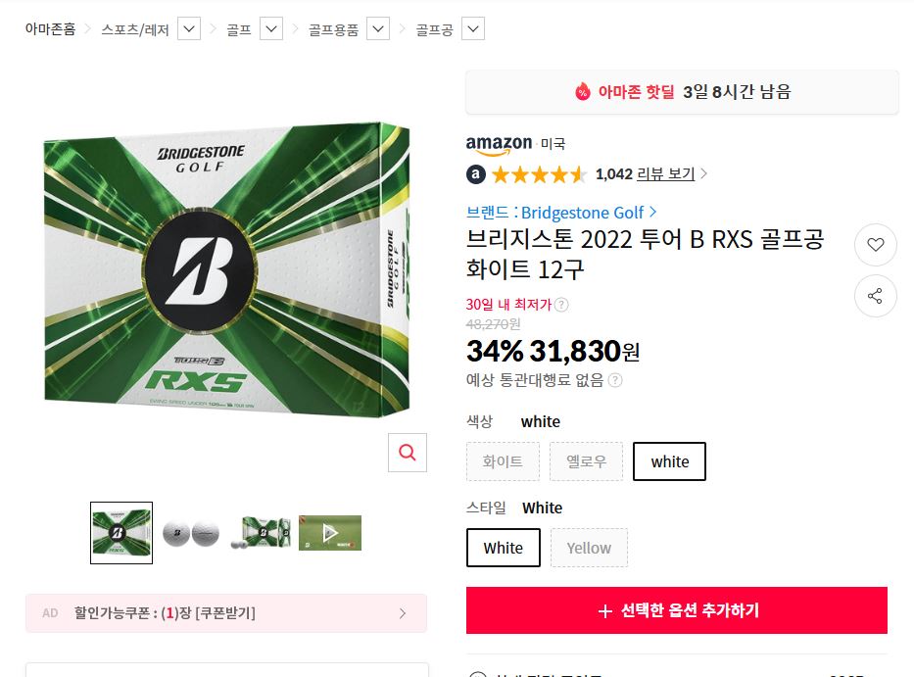Open the 골프공 breadcrumb dropdown
This screenshot has height=677, width=914.
[473, 29]
